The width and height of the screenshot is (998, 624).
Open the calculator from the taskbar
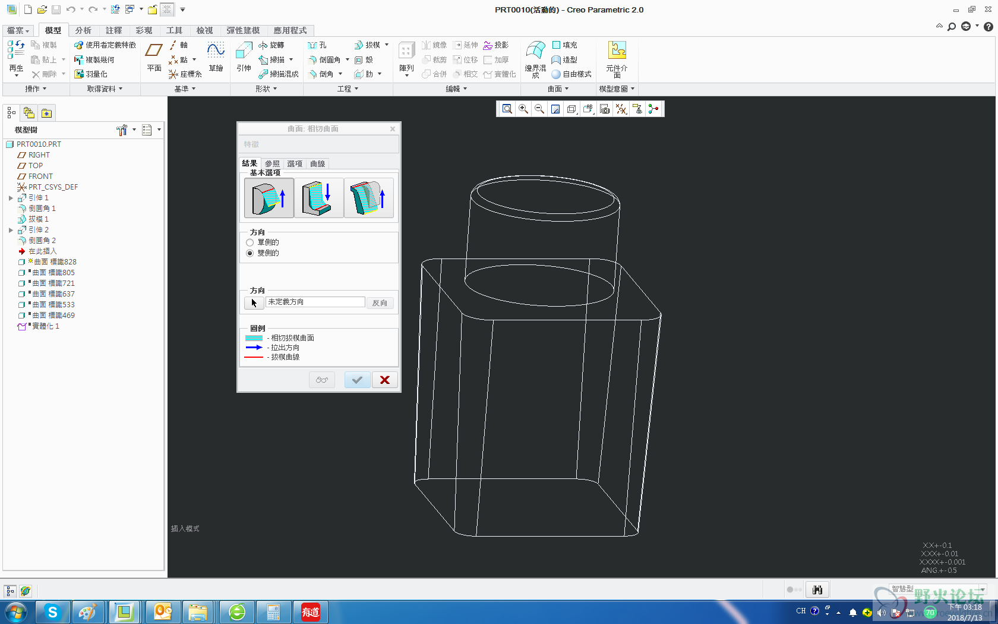[x=273, y=612]
